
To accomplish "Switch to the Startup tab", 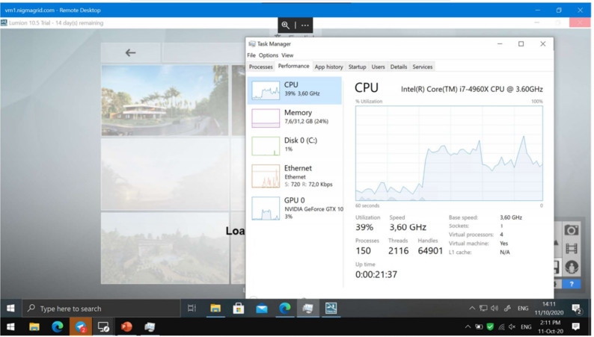I will pyautogui.click(x=358, y=67).
